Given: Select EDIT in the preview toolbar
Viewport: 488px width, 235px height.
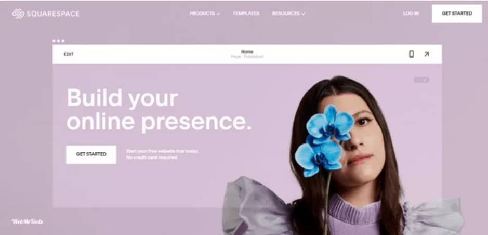Looking at the screenshot, I should tap(69, 54).
